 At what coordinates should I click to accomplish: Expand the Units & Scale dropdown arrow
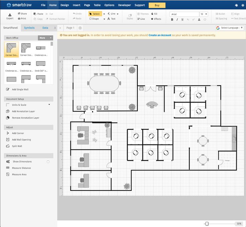tap(49, 105)
